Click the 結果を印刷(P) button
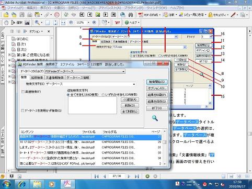Image resolution: width=252 pixels, height=189 pixels. coord(157,95)
